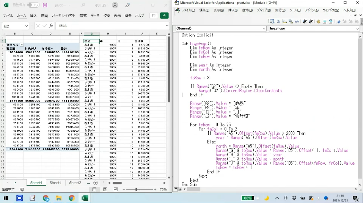Viewport: 363px width, 203px height.
Task: Expand the Name Box dropdown showing G2
Action: point(26,26)
